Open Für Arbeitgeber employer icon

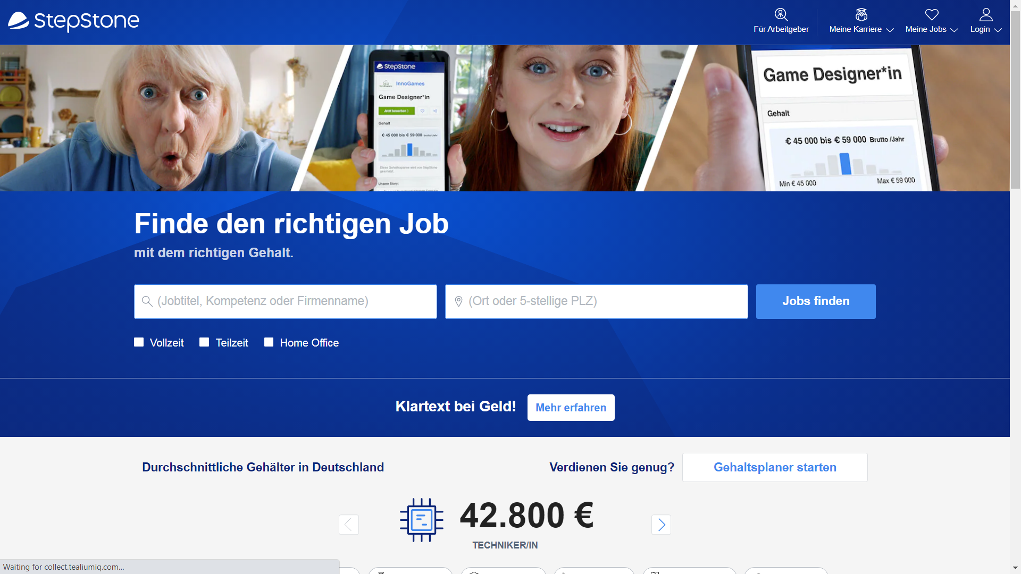[781, 14]
